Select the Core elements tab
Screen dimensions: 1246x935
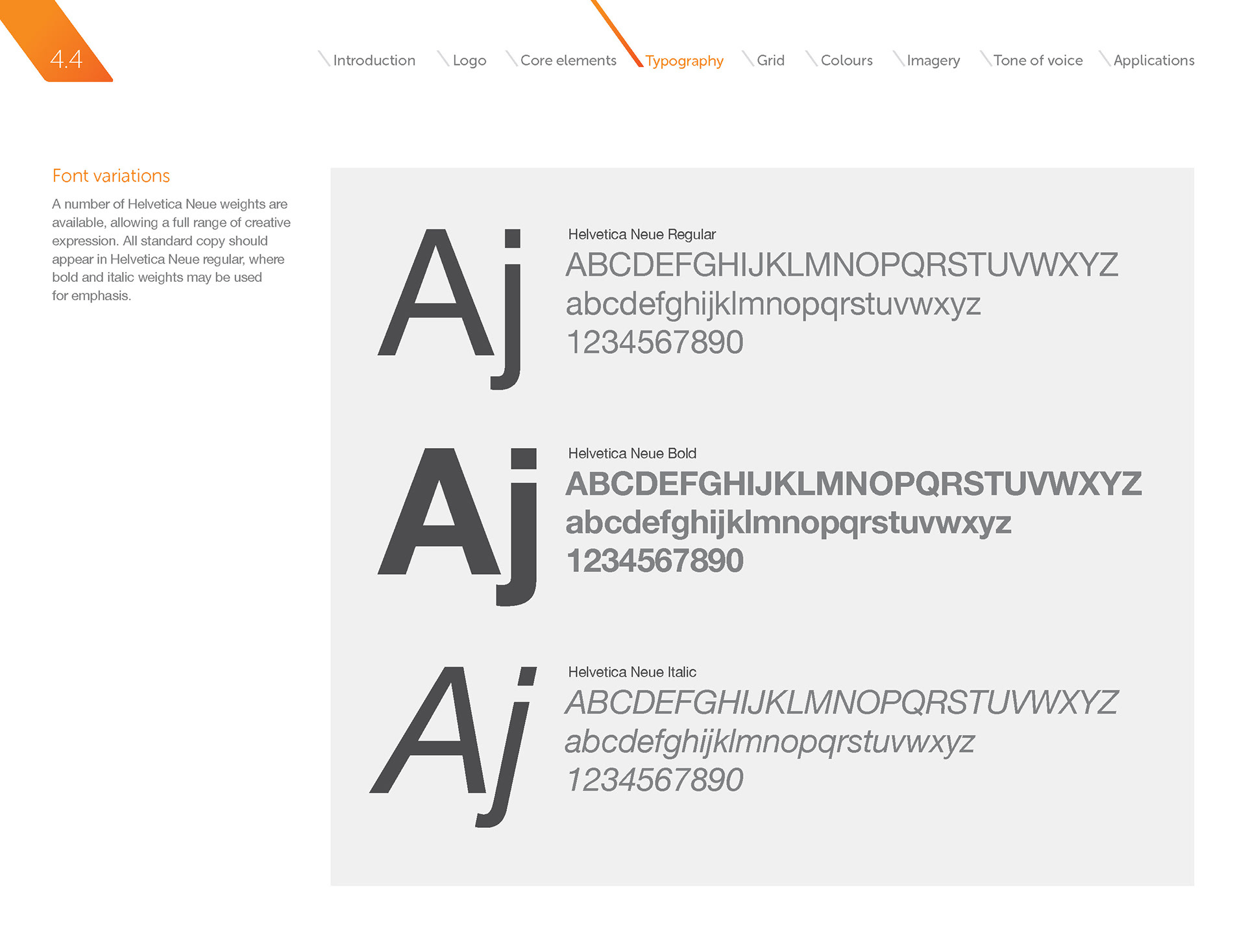(x=568, y=60)
